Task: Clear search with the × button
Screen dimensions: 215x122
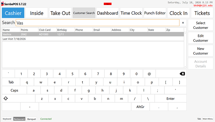Action: pos(183,23)
